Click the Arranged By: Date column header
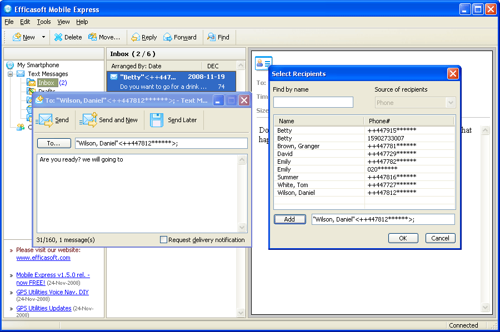500x332 pixels. pyautogui.click(x=154, y=66)
